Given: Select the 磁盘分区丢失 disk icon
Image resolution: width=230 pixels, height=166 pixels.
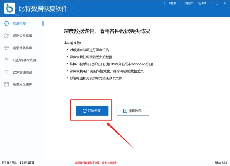Looking at the screenshot, I should [7, 84].
